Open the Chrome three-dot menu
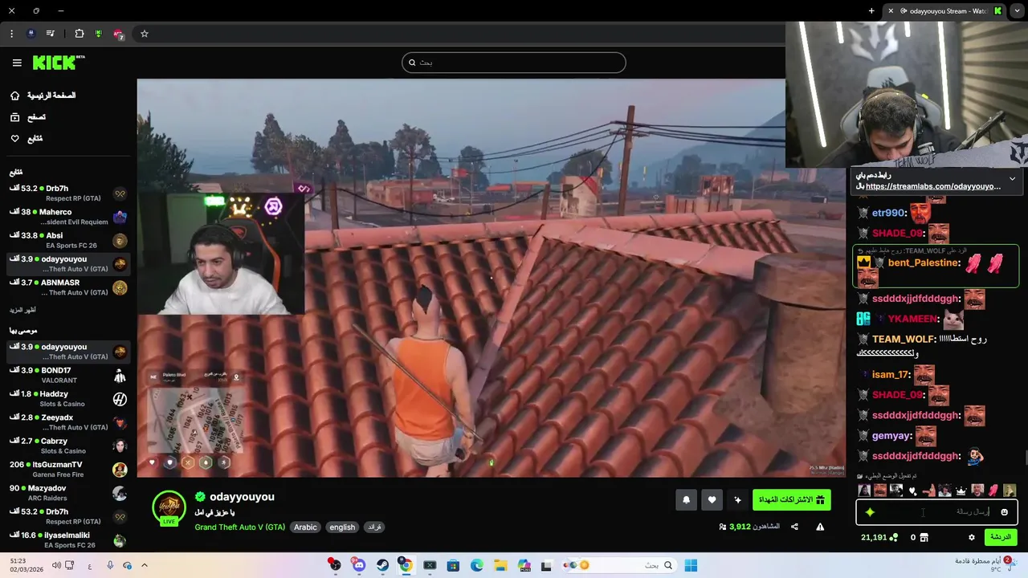Viewport: 1028px width, 578px height. click(x=11, y=34)
